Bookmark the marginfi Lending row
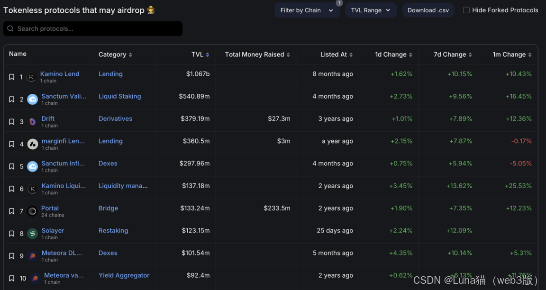The height and width of the screenshot is (290, 546). pos(11,144)
